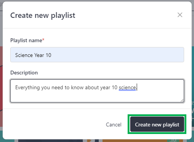Viewport: 194px width, 142px height.
Task: Cancel the playlist creation
Action: pyautogui.click(x=113, y=125)
